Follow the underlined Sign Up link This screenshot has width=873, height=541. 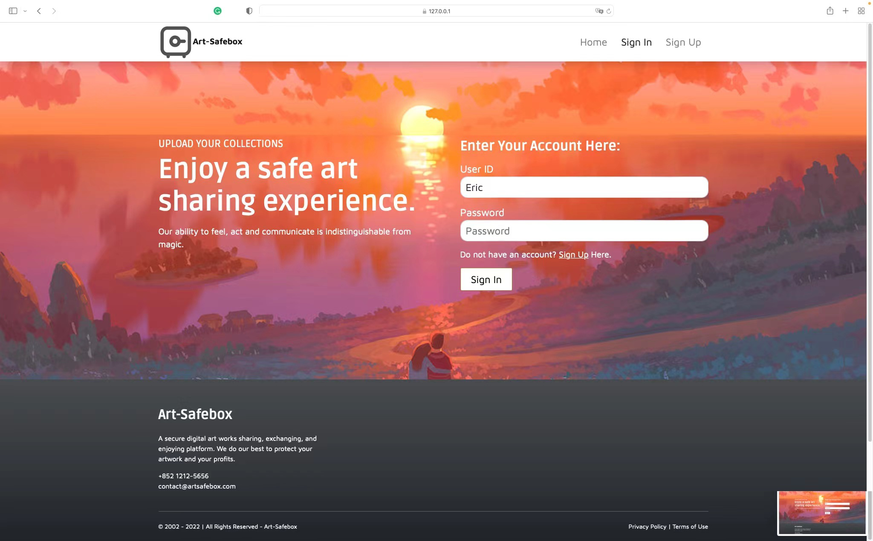click(x=573, y=255)
